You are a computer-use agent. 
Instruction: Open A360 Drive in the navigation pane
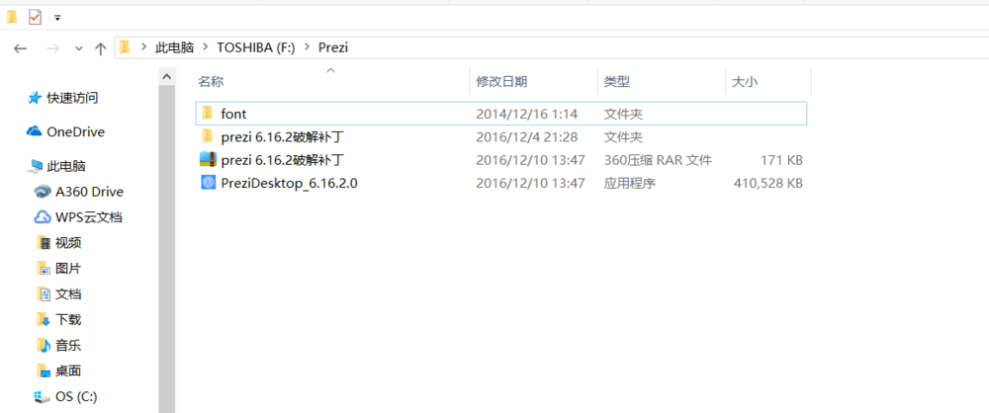point(90,192)
